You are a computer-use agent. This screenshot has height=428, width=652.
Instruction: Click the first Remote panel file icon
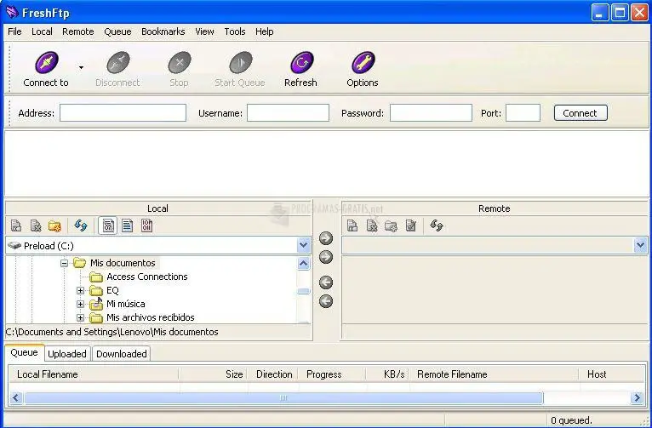click(x=352, y=225)
